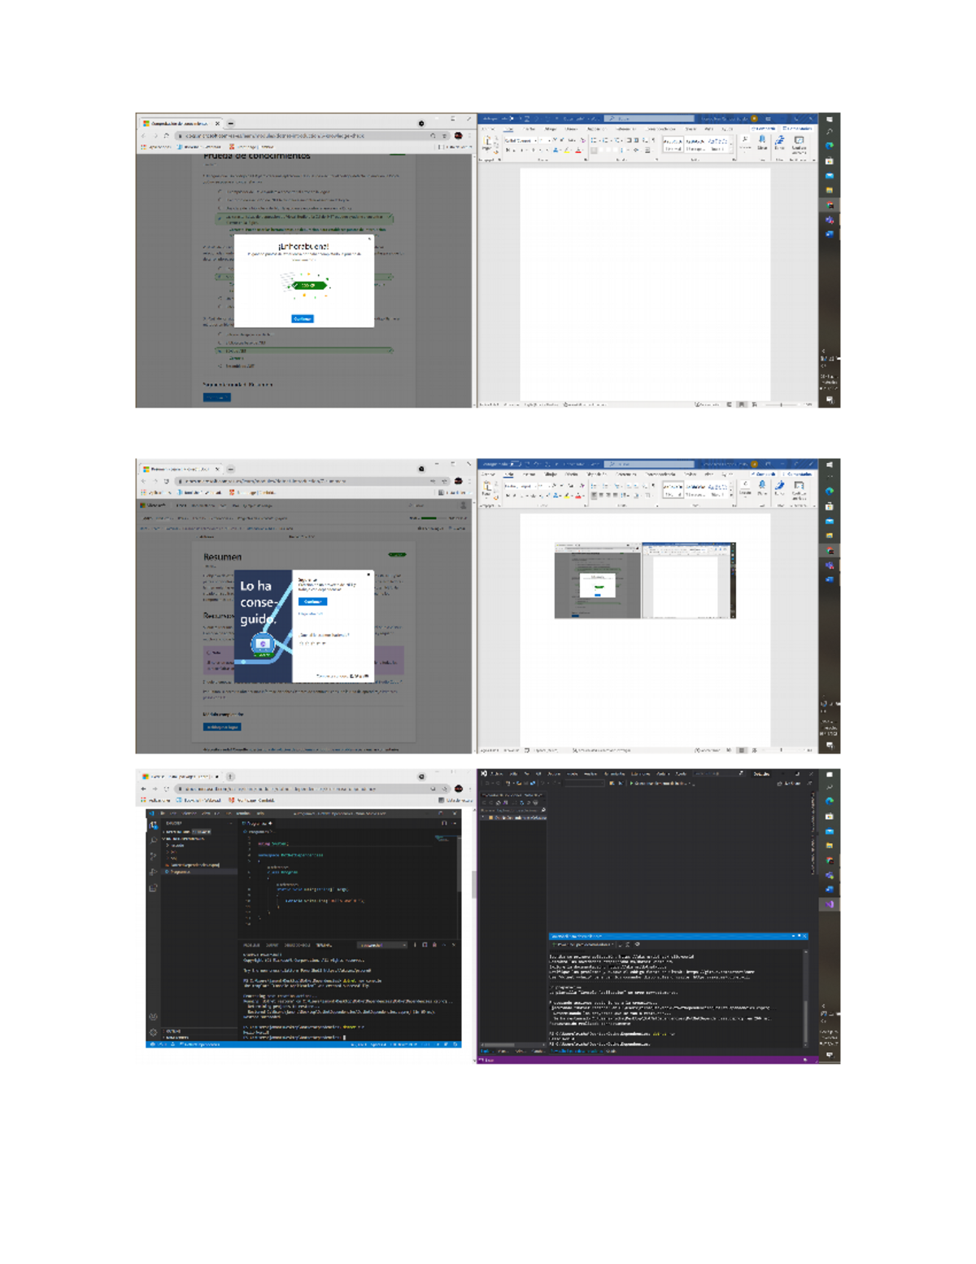Click the blue Continuar button in the 'Lo ha conseguido' popup
Screen dimensions: 976x1264
point(312,601)
